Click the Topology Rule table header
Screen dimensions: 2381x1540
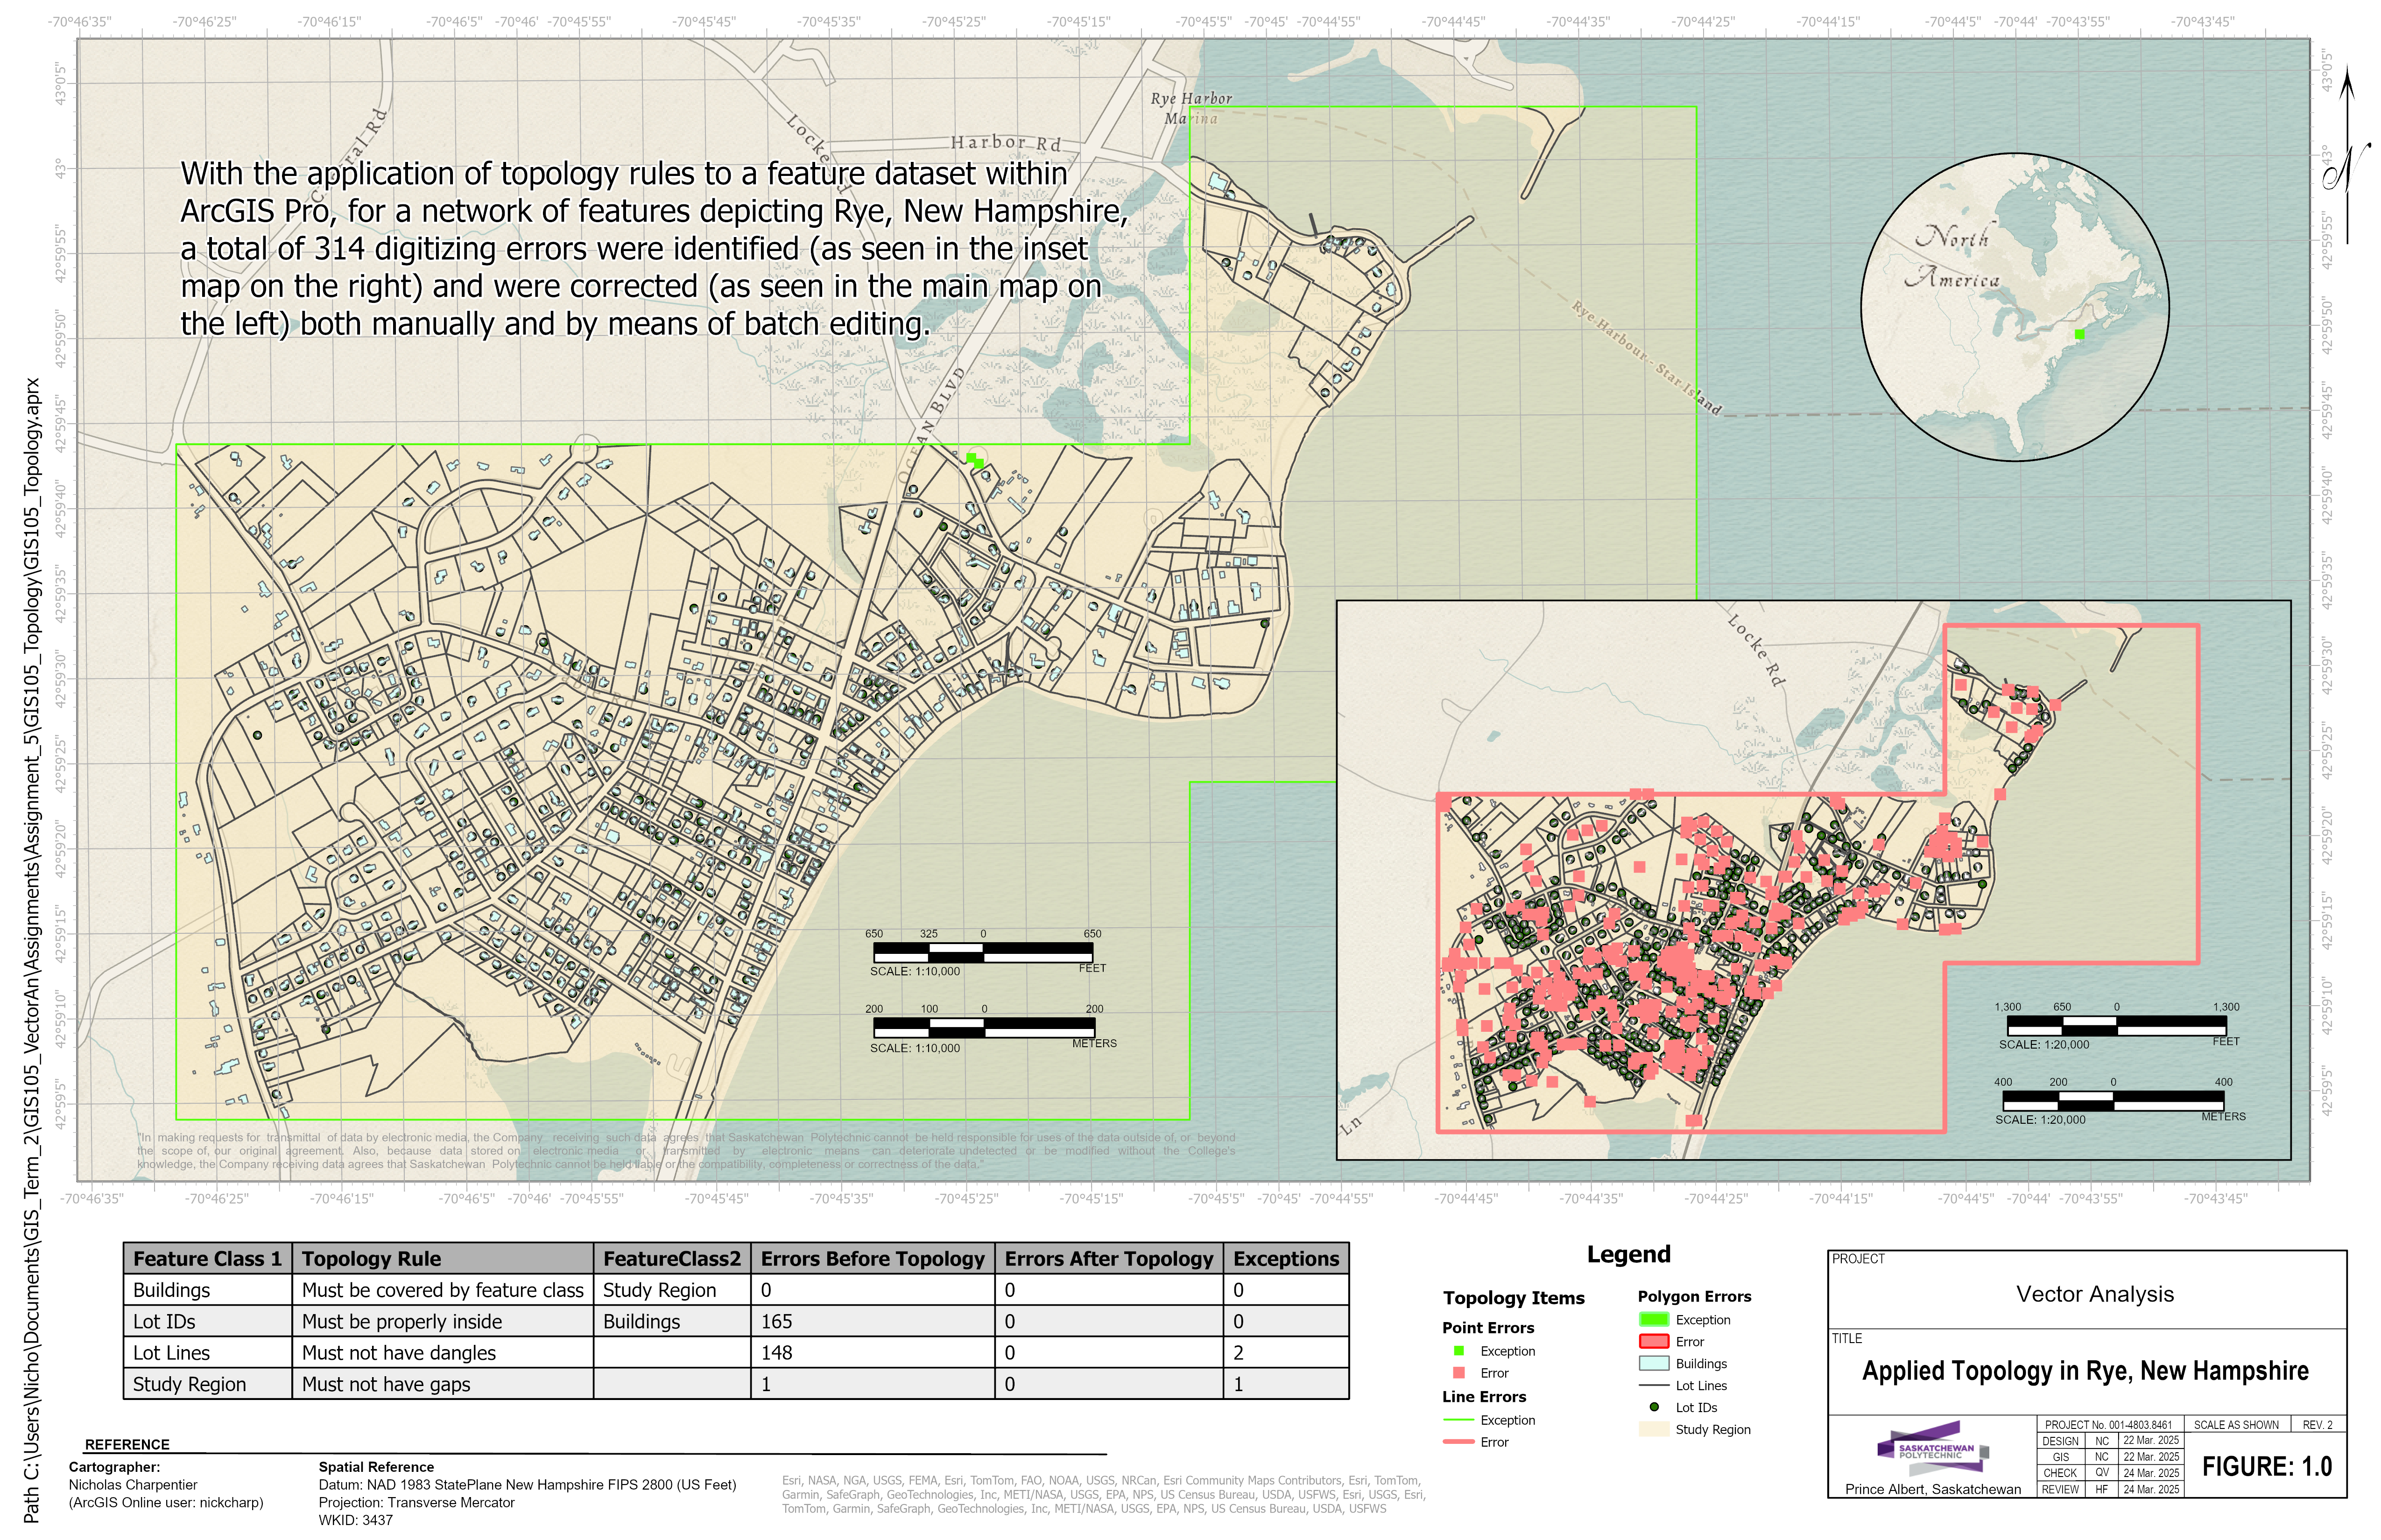[371, 1259]
